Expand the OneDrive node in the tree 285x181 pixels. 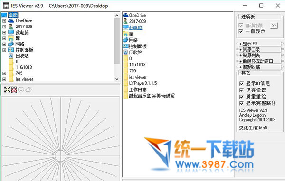click(x=4, y=21)
